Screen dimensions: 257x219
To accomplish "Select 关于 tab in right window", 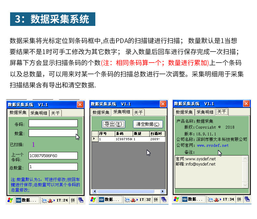I will (x=222, y=112).
